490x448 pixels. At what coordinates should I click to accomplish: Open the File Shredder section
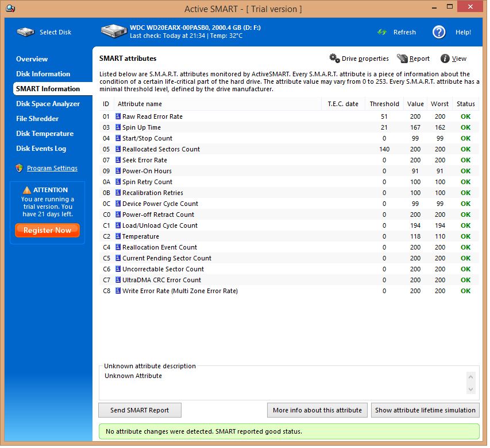(x=37, y=119)
